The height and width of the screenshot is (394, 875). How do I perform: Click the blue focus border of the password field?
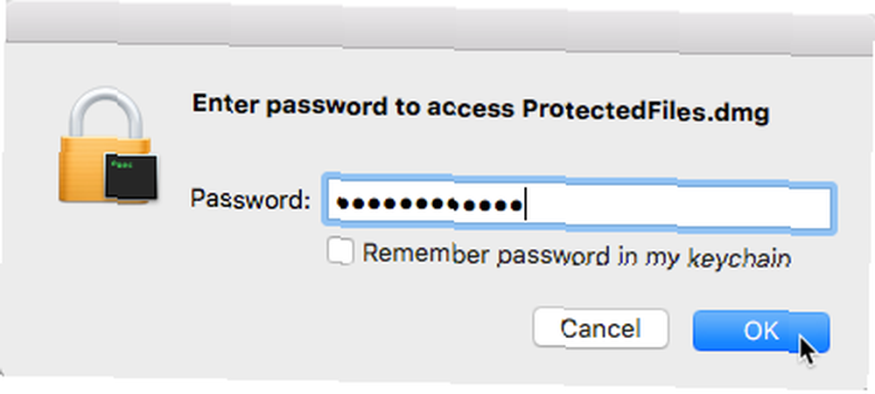click(x=578, y=179)
